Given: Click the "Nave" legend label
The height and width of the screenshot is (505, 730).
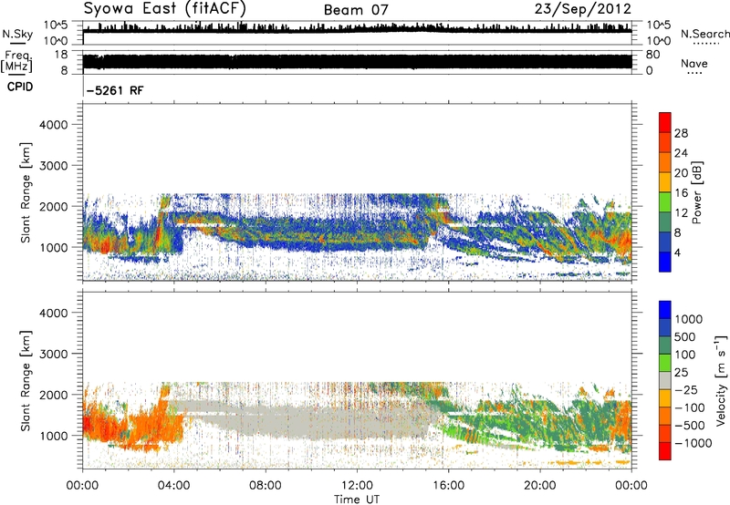Looking at the screenshot, I should pos(694,63).
